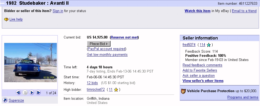Email this listing to a friend
This screenshot has width=260, height=106.
pyautogui.click(x=244, y=11)
